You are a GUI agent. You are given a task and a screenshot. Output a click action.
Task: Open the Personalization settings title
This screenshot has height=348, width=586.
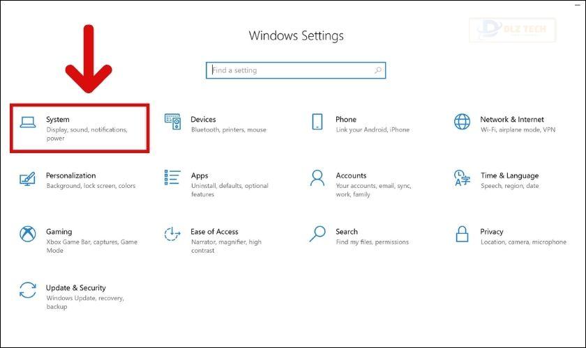(70, 175)
